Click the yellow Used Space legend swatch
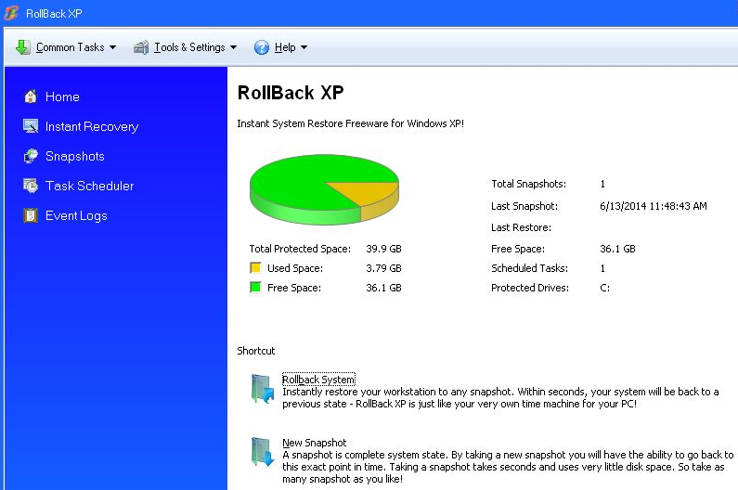Screen dimensions: 738x490 [x=255, y=268]
